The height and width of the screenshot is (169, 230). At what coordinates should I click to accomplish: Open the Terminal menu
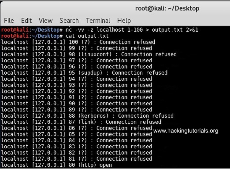[98, 21]
